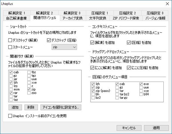Close the Lhaplus dialog window
The height and width of the screenshot is (134, 172).
(167, 4)
